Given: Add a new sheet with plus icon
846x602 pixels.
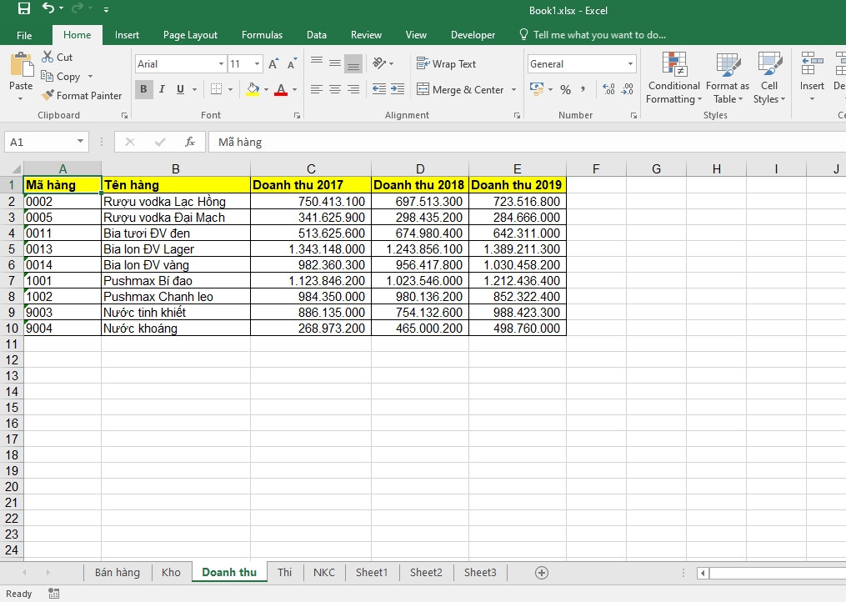Looking at the screenshot, I should (542, 572).
